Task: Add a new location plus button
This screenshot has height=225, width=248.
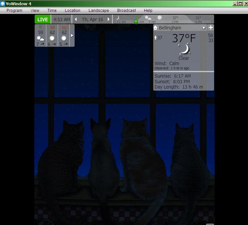Action: 211,27
